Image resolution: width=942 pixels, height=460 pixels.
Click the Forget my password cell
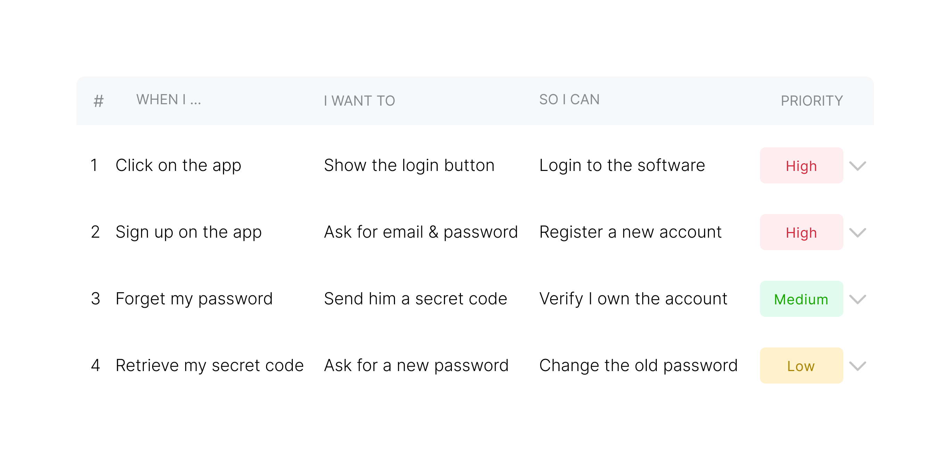click(x=194, y=299)
